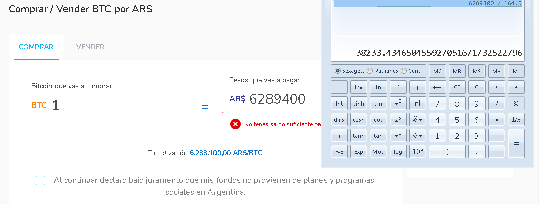Click the CE clear entry key

tap(457, 87)
